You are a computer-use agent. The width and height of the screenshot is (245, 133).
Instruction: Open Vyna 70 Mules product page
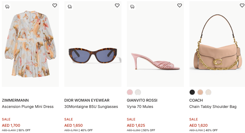[140, 107]
